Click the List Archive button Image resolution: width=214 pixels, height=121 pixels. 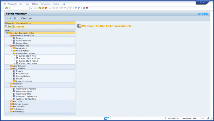[x=18, y=27]
